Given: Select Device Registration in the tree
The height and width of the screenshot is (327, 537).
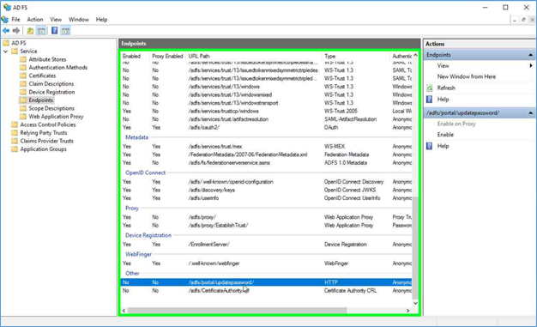Looking at the screenshot, I should click(51, 92).
